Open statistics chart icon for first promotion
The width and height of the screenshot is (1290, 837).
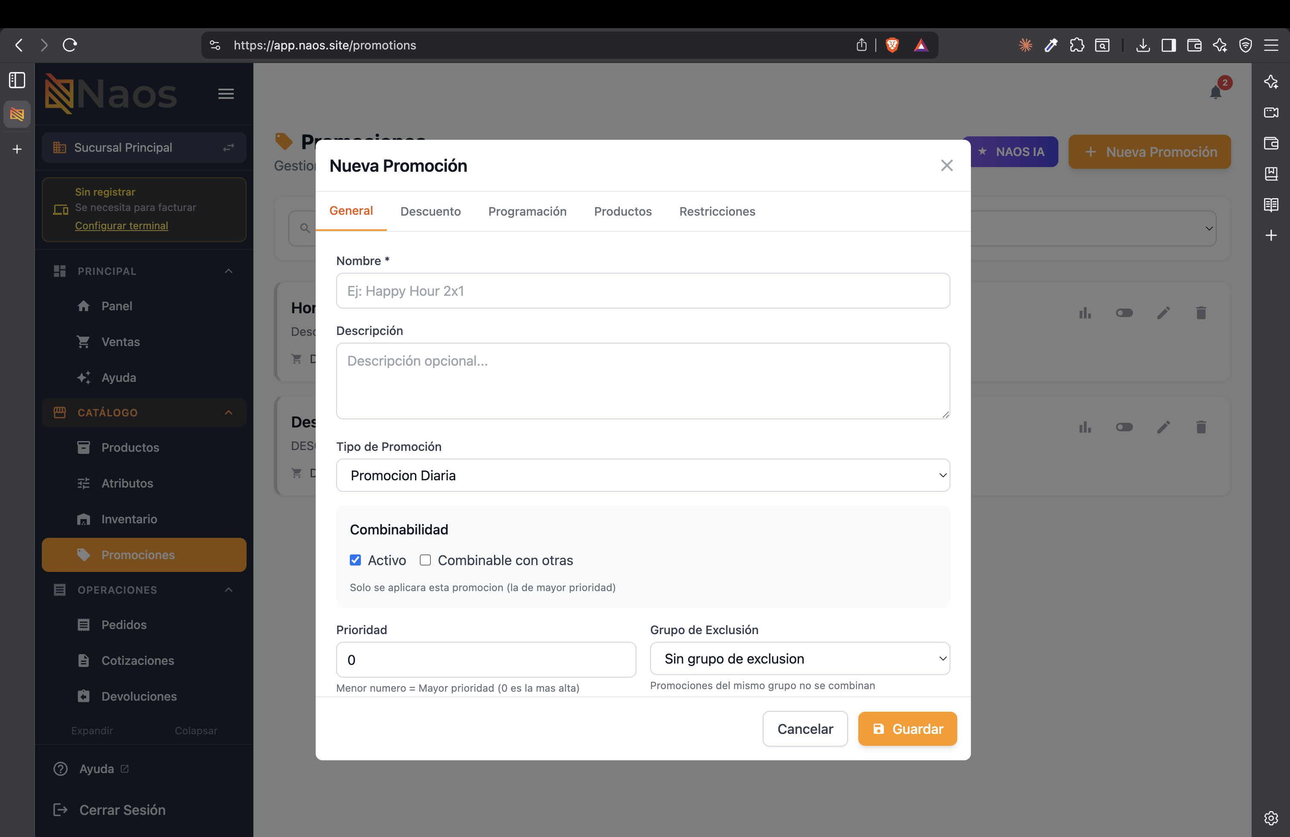(x=1084, y=313)
